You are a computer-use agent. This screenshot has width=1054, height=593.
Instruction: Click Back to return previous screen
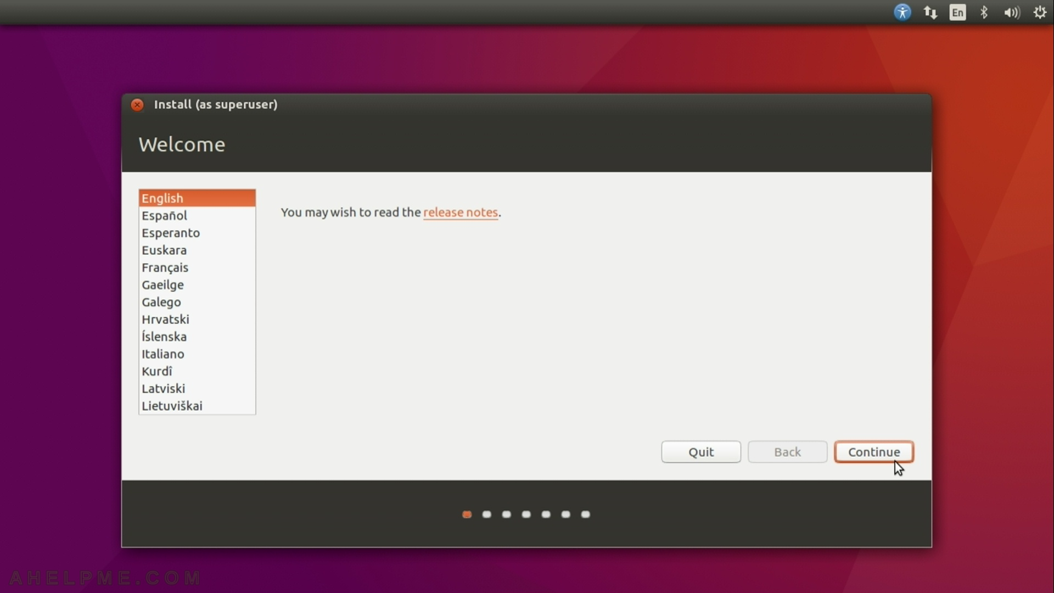(x=788, y=451)
